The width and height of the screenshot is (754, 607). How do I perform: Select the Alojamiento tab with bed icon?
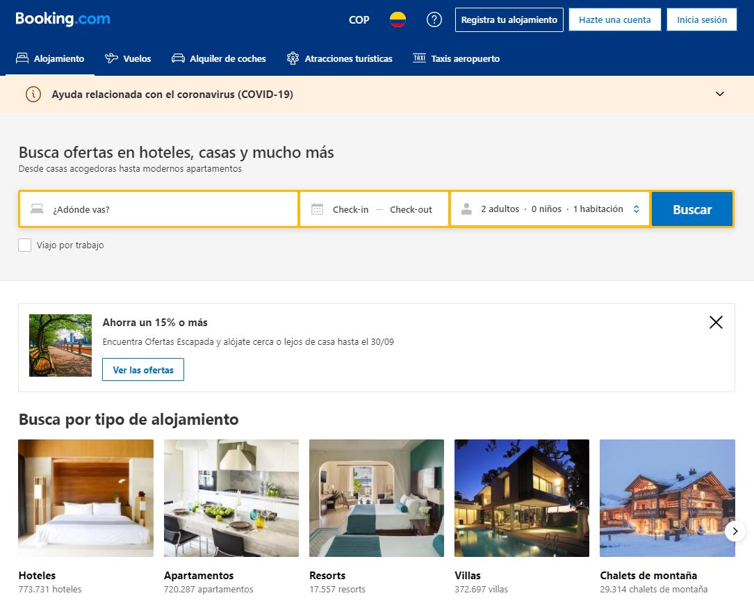[21, 58]
